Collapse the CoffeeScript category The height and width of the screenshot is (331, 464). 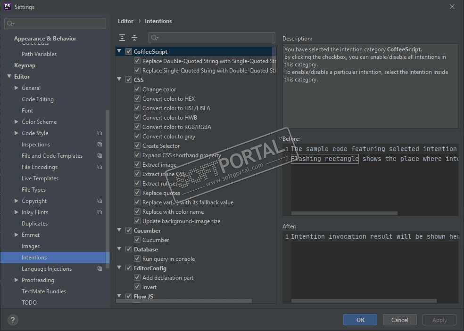[119, 51]
